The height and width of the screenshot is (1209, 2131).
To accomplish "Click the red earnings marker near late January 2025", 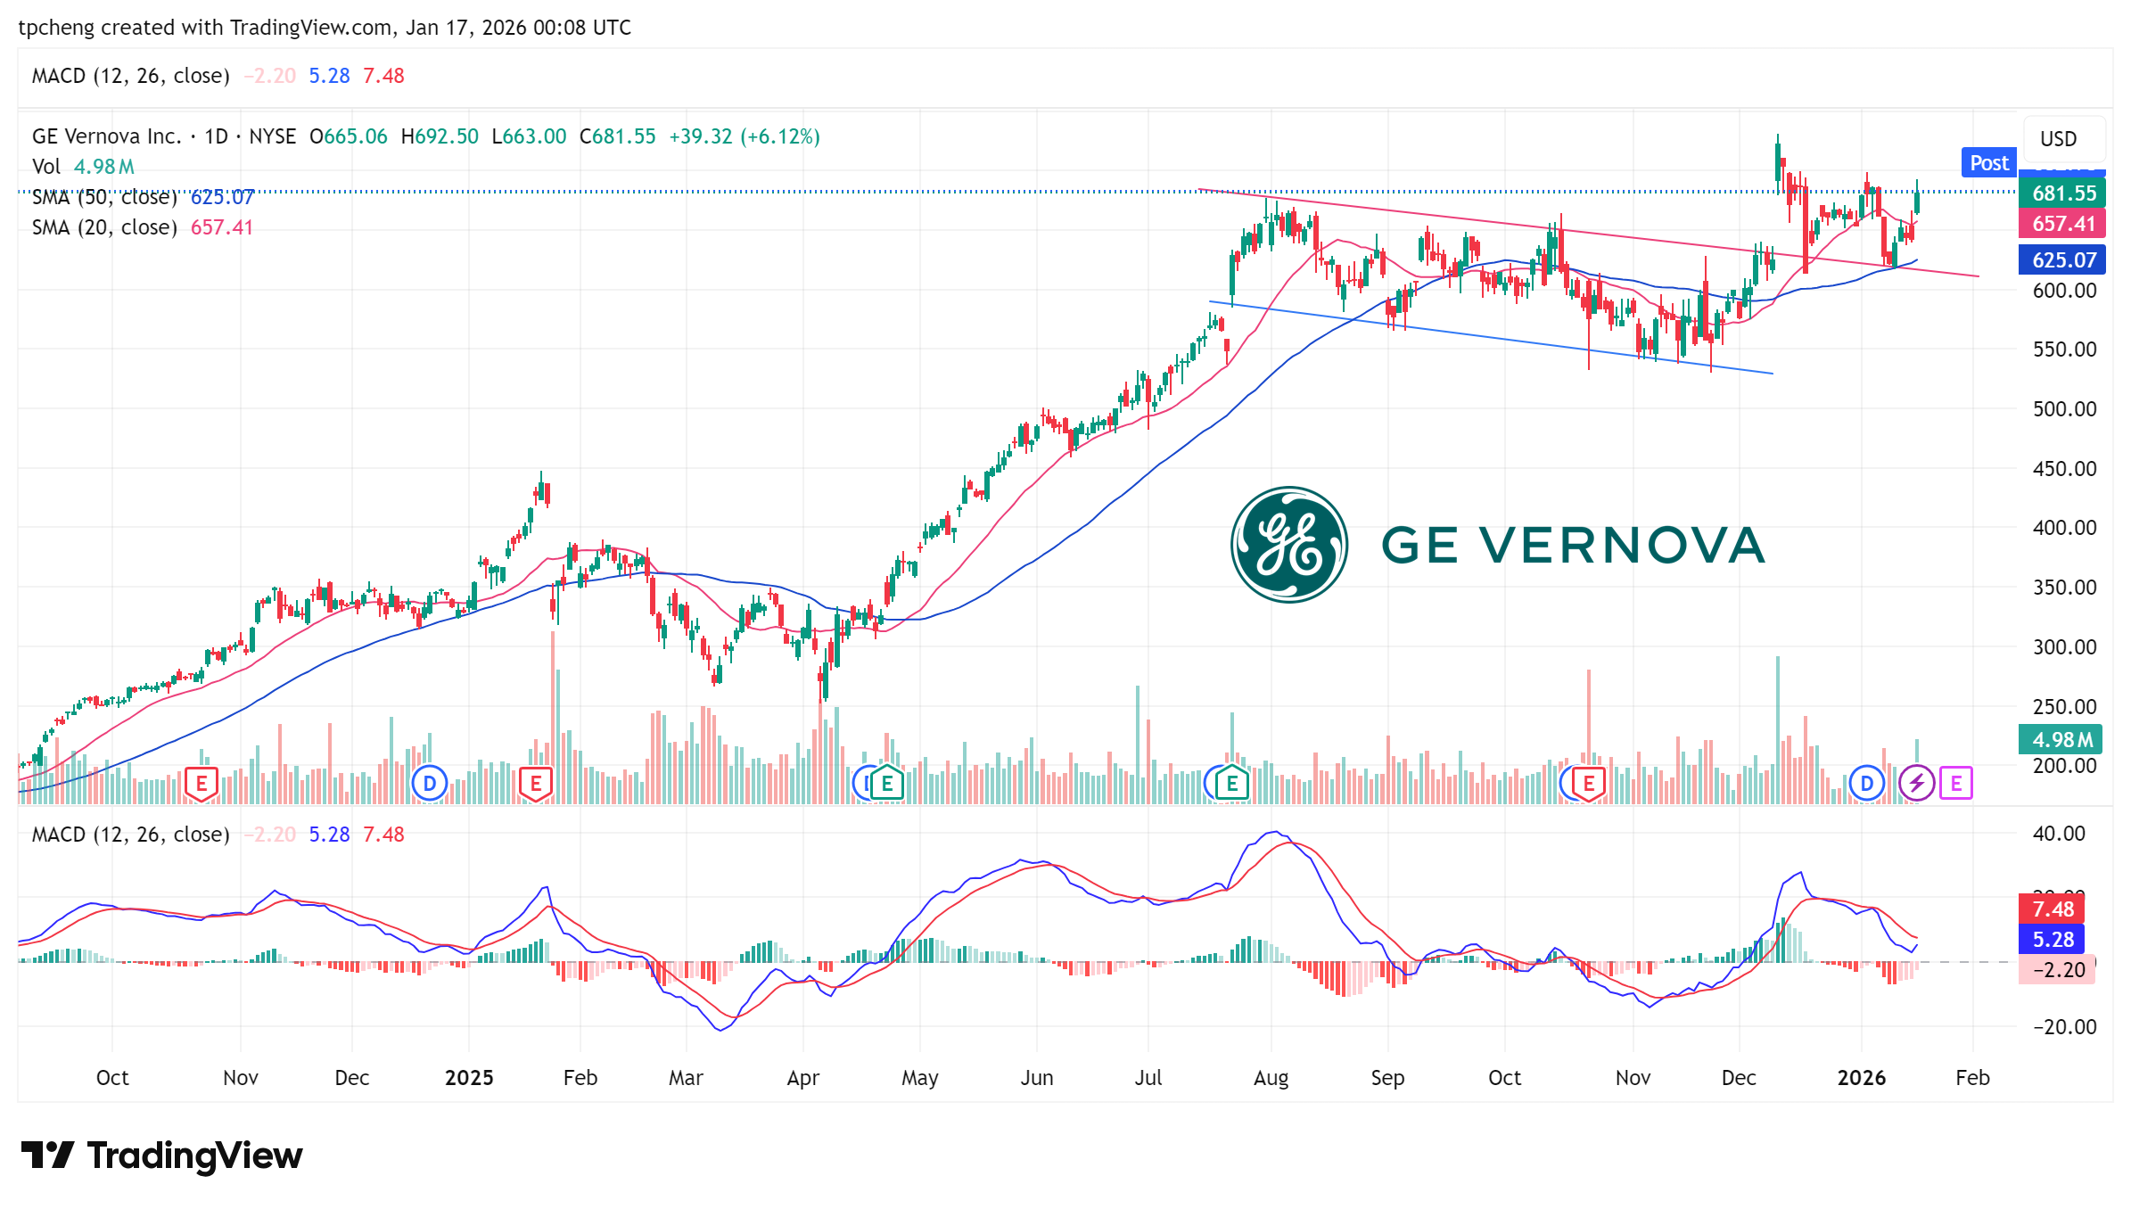I will [536, 784].
